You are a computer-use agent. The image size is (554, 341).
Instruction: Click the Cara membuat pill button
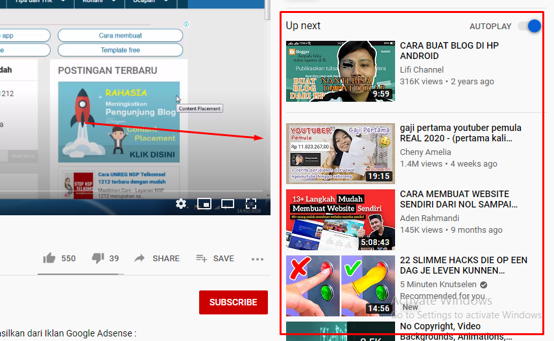120,35
